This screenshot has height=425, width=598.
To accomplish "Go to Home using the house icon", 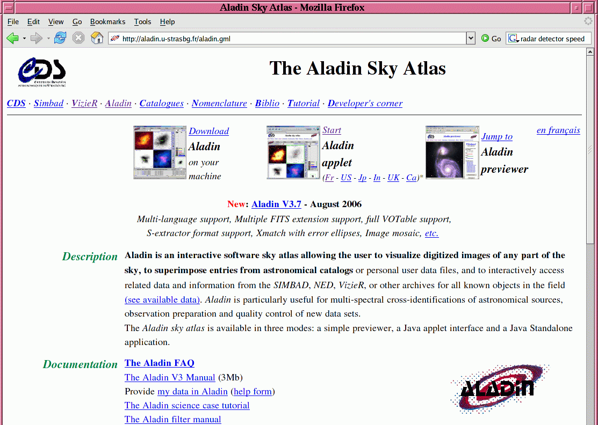I will pyautogui.click(x=97, y=38).
